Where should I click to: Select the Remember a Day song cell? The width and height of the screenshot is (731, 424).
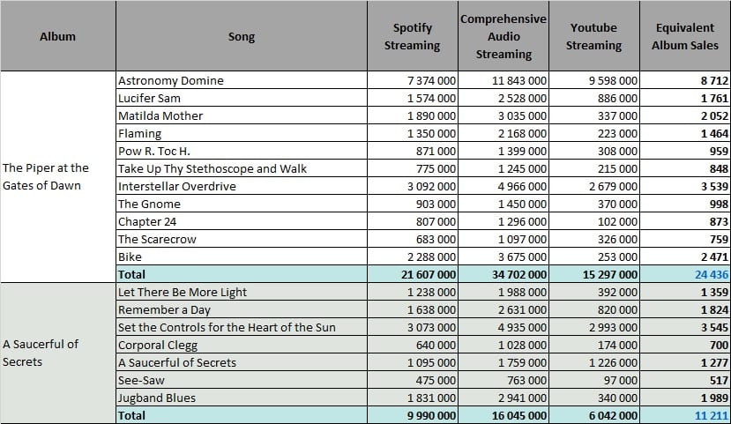[242, 310]
